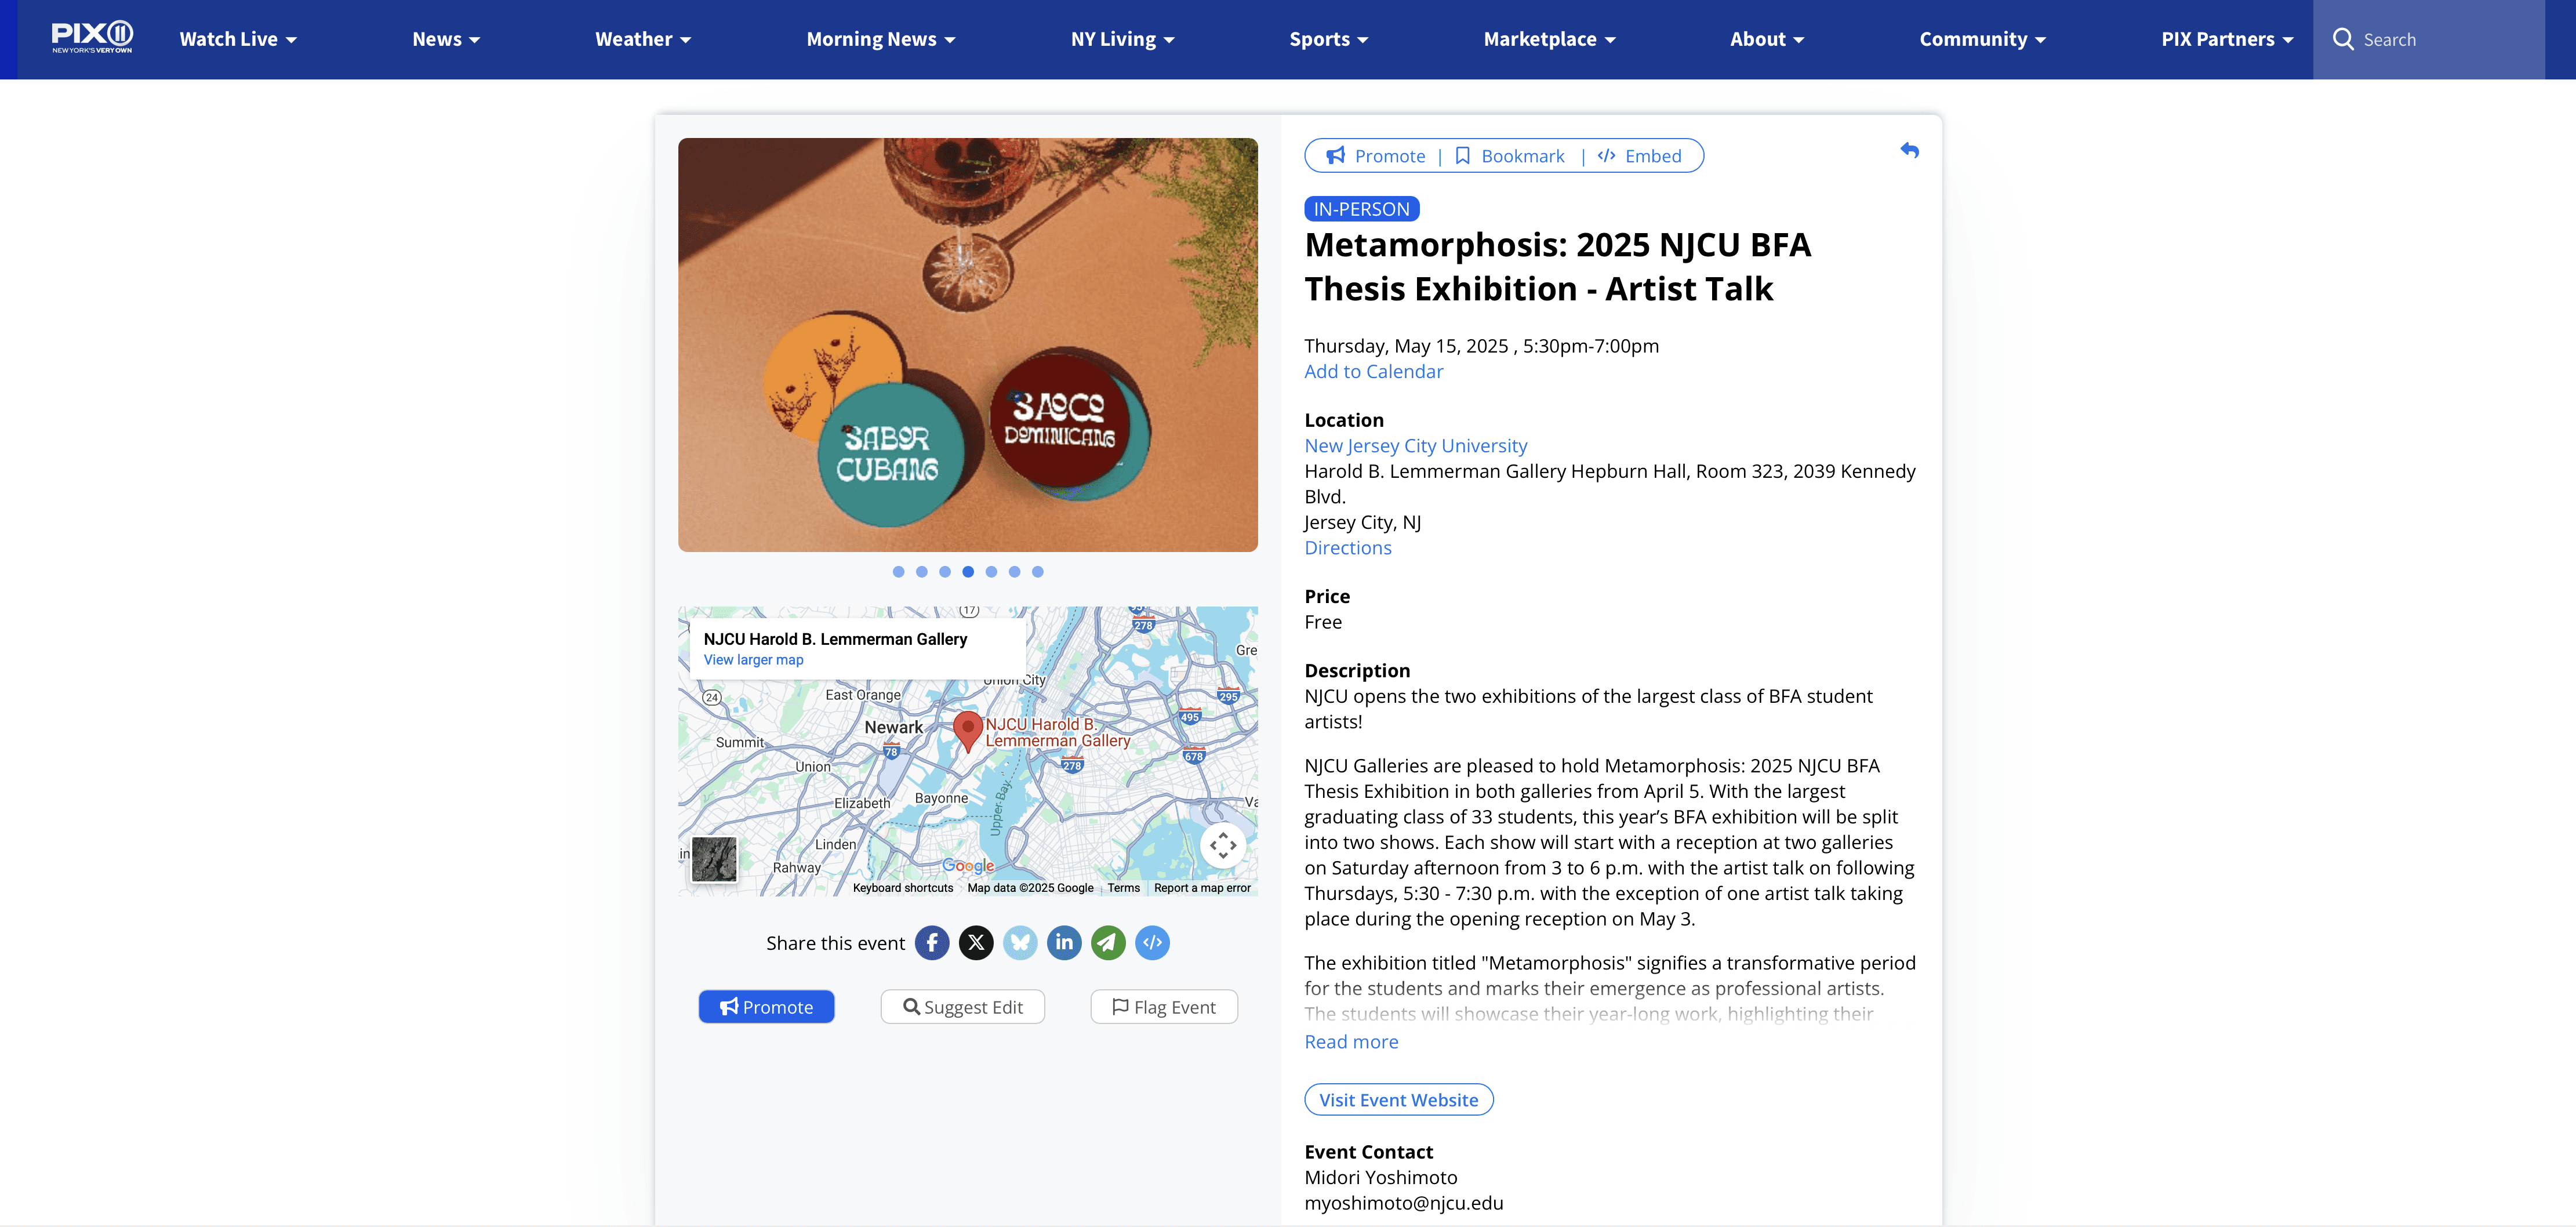
Task: Select the first carousel image dot
Action: point(898,572)
